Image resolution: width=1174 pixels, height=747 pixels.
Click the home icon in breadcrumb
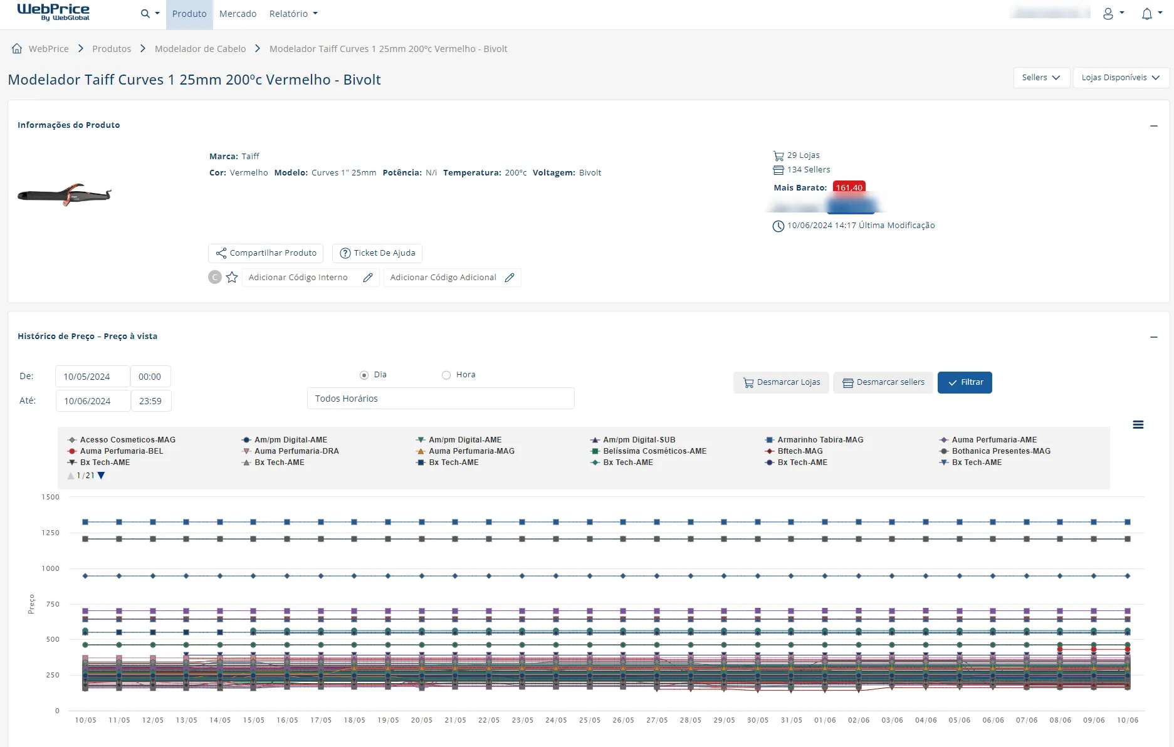(17, 48)
